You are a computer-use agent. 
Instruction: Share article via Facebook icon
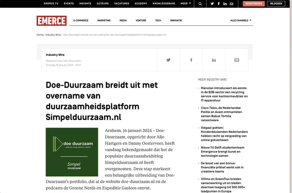[x=191, y=60]
